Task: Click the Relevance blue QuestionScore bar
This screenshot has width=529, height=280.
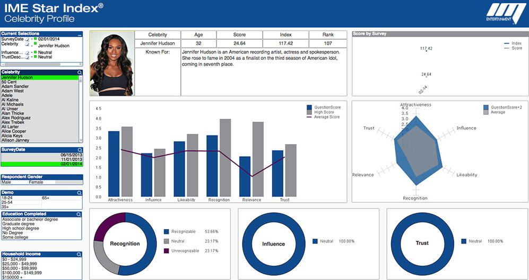Action: pos(245,177)
